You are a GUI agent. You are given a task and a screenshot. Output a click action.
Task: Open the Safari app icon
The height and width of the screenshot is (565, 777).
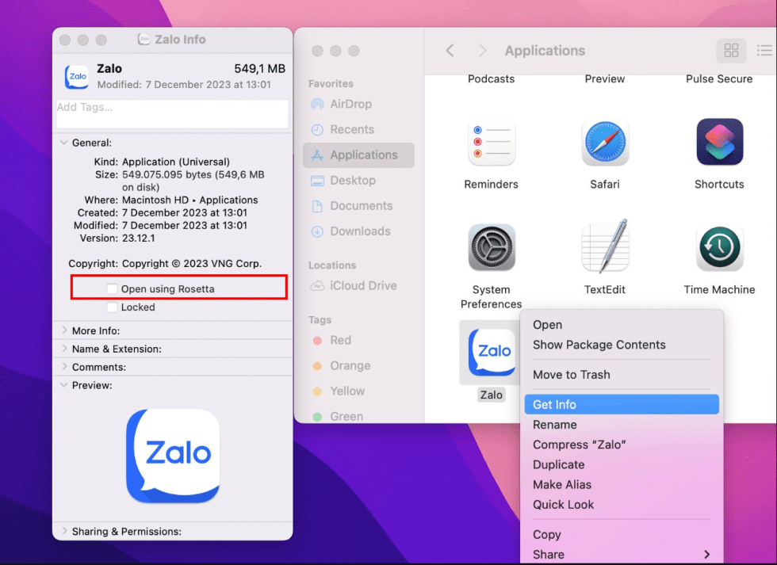point(605,143)
